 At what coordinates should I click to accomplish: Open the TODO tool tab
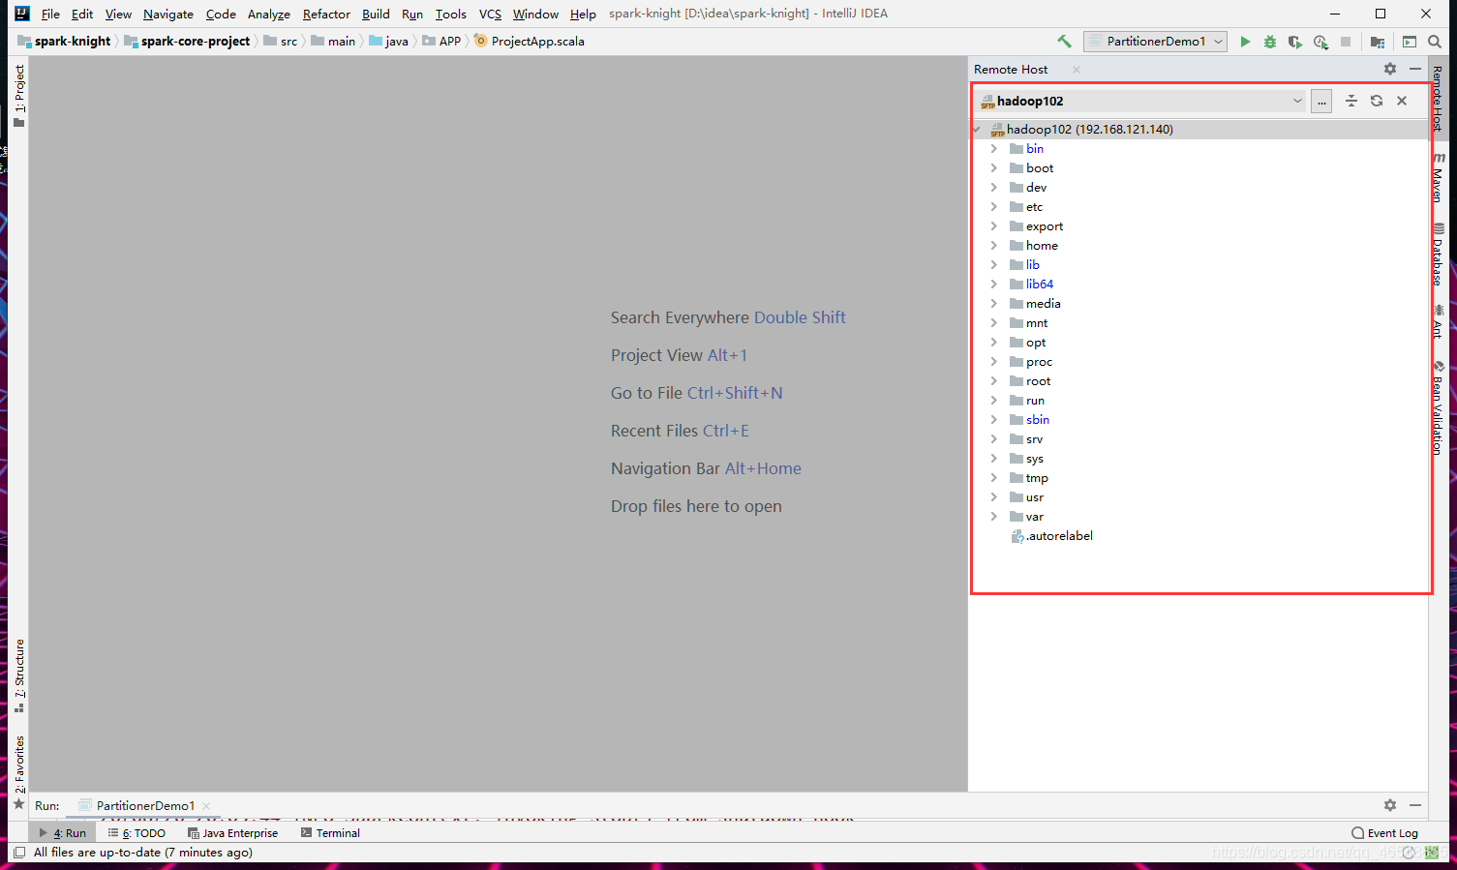(137, 833)
